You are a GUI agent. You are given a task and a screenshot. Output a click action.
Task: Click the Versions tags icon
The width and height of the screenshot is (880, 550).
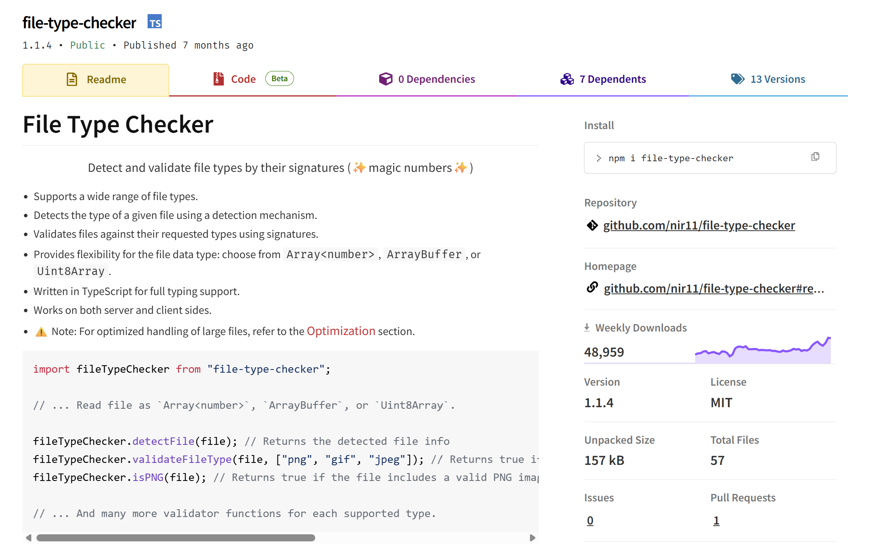coord(738,79)
